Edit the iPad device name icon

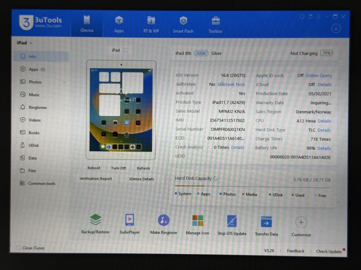tap(125, 50)
